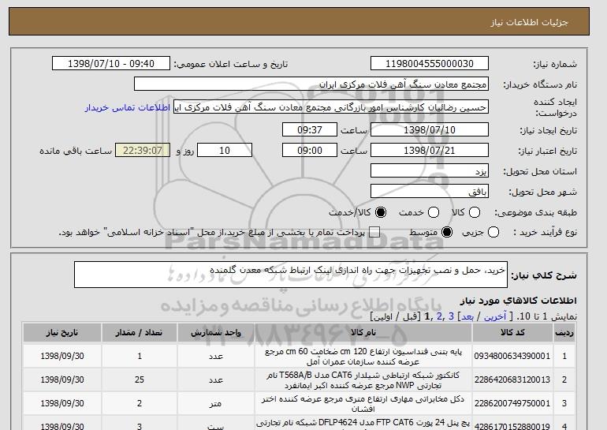
Task: Click the 09:37 creation time field
Action: [310, 129]
